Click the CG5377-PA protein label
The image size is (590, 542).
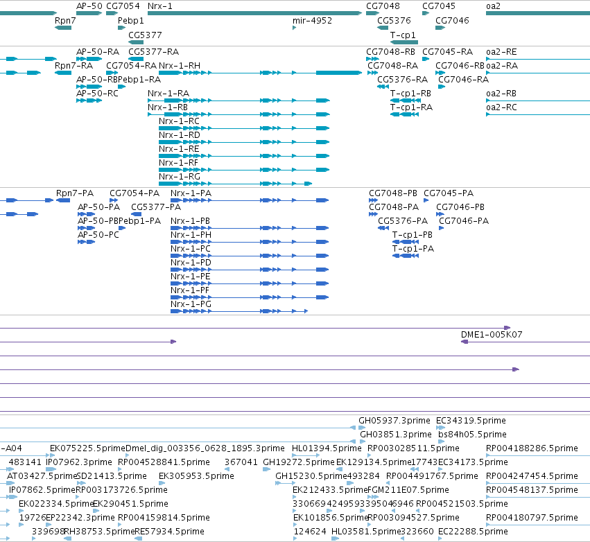[x=156, y=207]
